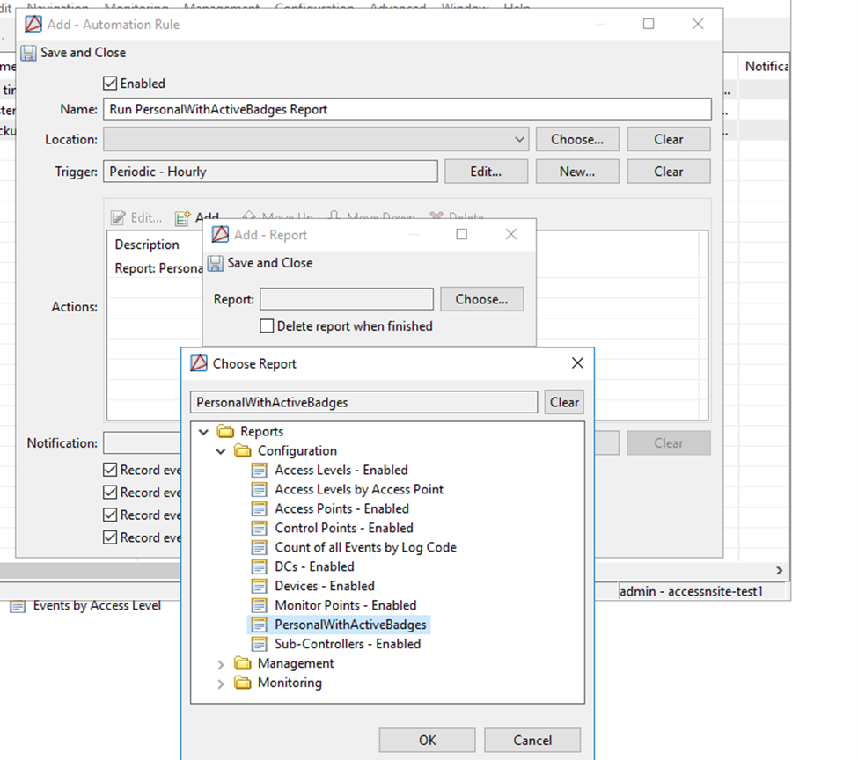Screen dimensions: 858x760
Task: Click the Management folder icon
Action: (242, 663)
